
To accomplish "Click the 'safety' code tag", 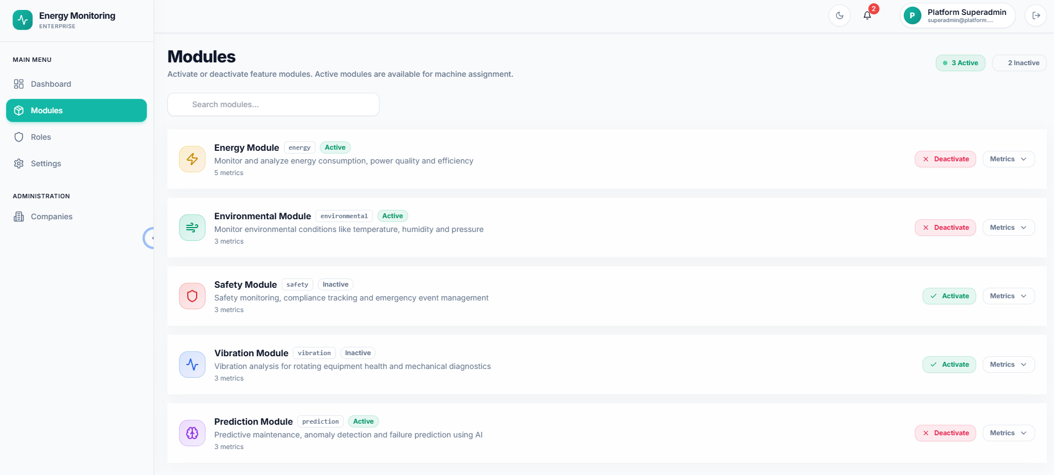I will 297,284.
